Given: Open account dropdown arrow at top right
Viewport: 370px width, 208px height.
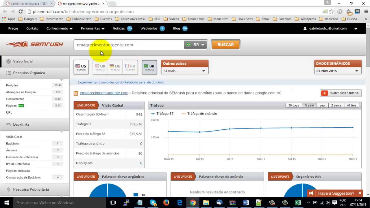Looking at the screenshot, I should (356, 29).
